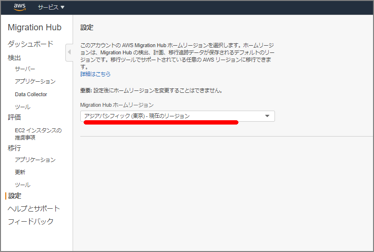Open アプリケーション under 移行 section

35,160
